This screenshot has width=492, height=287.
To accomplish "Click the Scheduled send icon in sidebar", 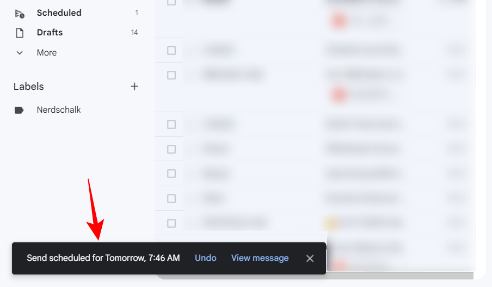I will click(20, 14).
